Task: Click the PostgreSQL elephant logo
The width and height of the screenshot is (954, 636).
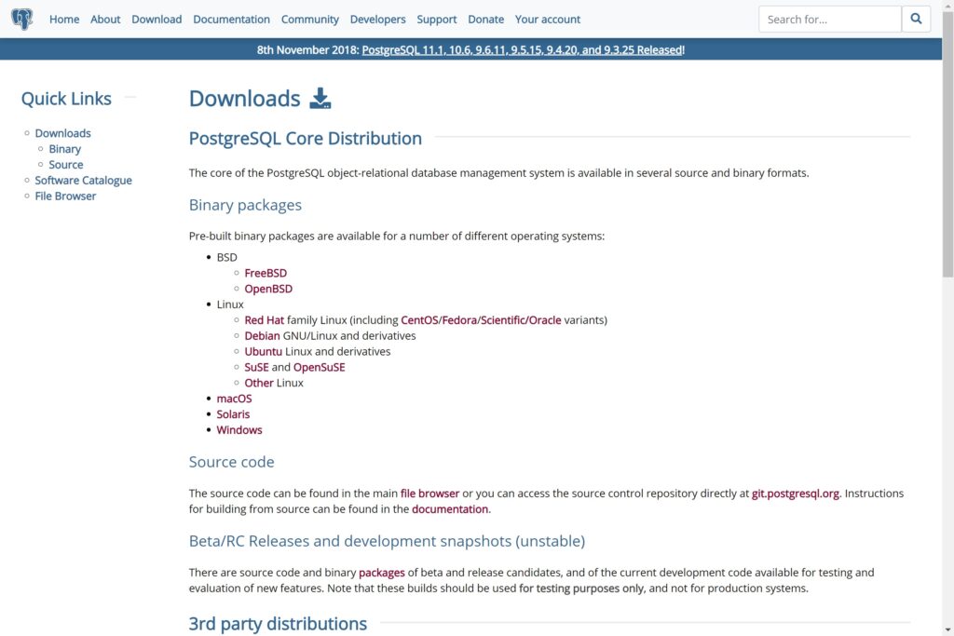Action: tap(21, 19)
